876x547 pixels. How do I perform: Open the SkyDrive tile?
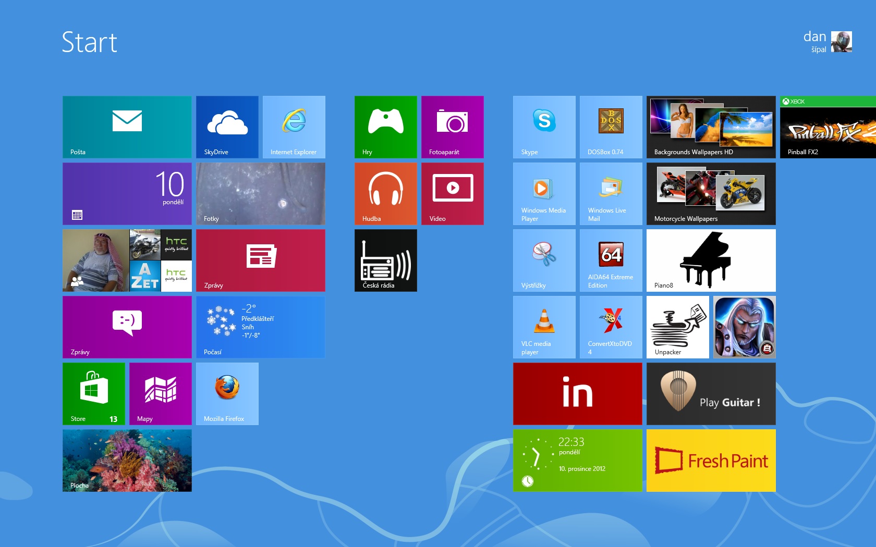coord(227,127)
